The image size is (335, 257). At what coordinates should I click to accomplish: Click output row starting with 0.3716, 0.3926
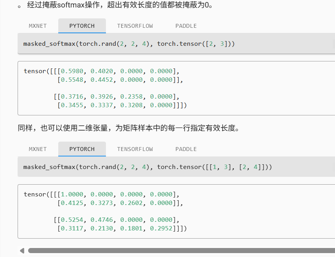pyautogui.click(x=116, y=97)
